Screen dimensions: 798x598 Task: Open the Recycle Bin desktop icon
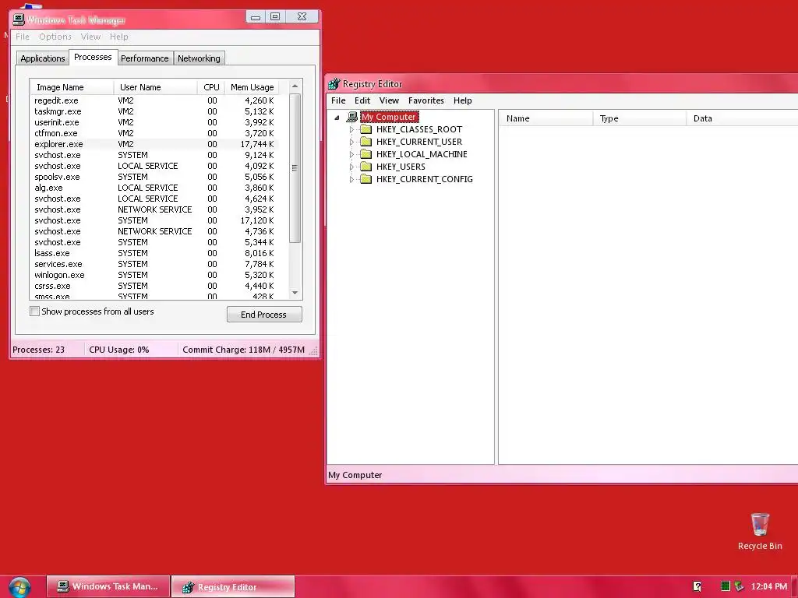click(760, 531)
